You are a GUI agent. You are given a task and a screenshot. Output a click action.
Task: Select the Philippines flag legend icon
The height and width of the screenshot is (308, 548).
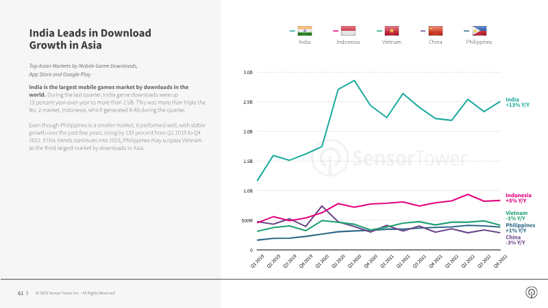(479, 31)
